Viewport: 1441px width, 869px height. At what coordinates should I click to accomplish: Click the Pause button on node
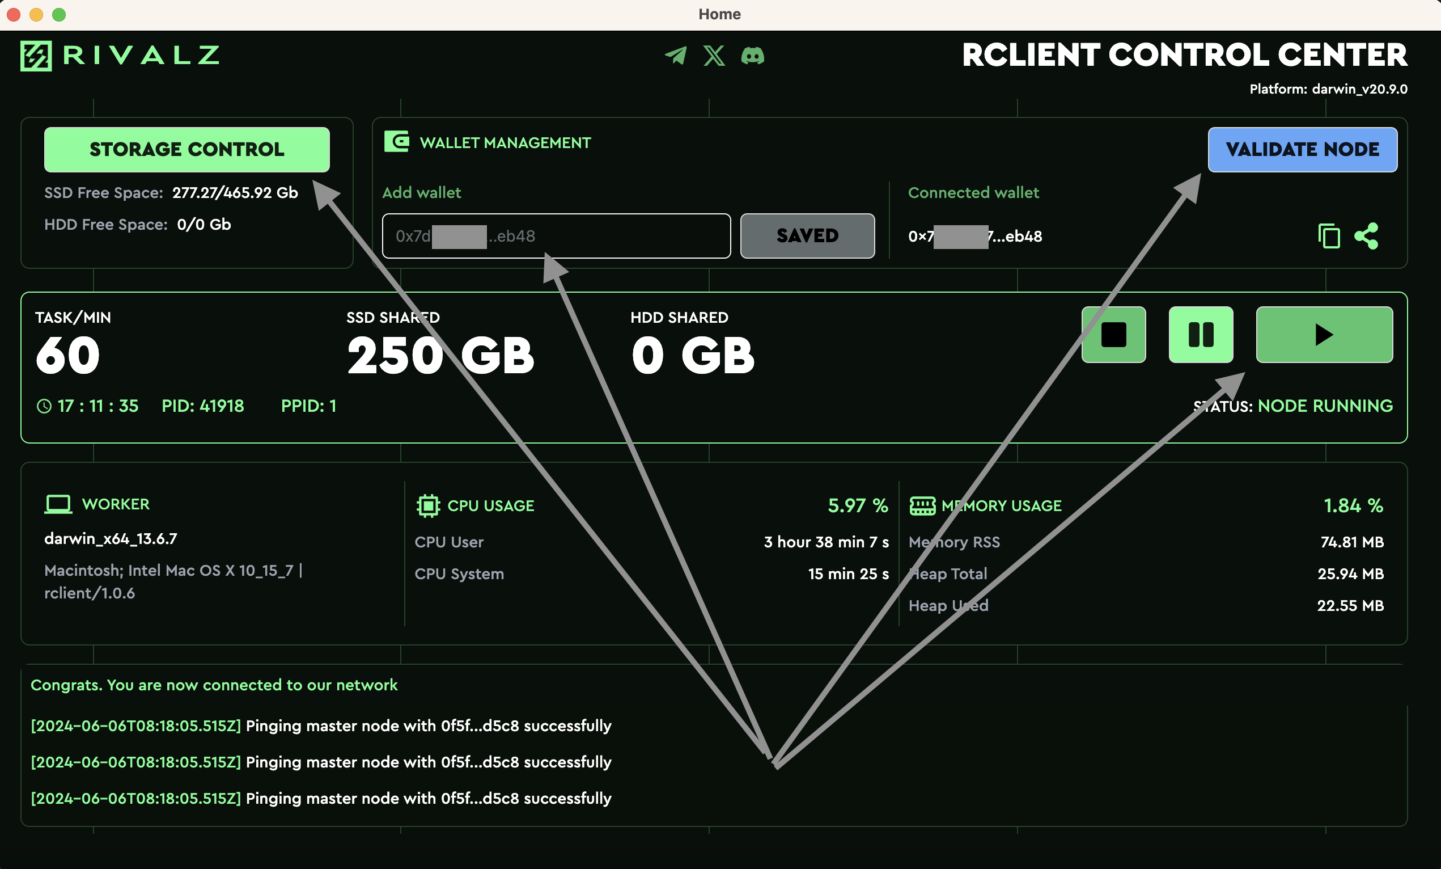click(1201, 334)
